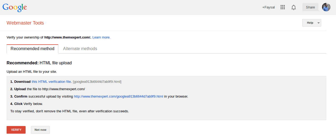Download this HTML verification file
Image resolution: width=336 pixels, height=140 pixels.
[x=51, y=82]
